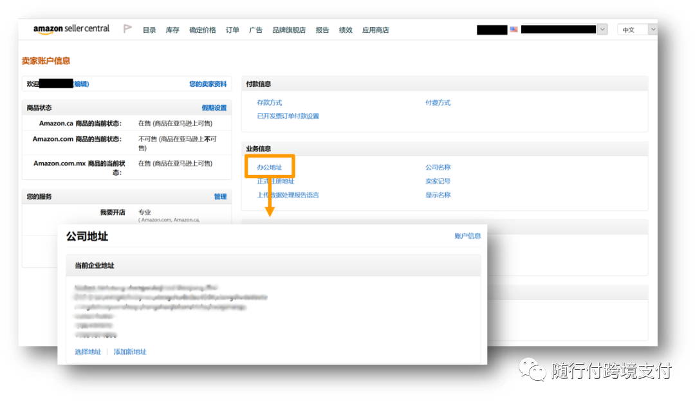695x402 pixels.
Task: Open 您的卖家资料 link
Action: [208, 84]
